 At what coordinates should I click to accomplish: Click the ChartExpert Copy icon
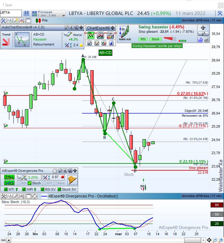(110, 35)
